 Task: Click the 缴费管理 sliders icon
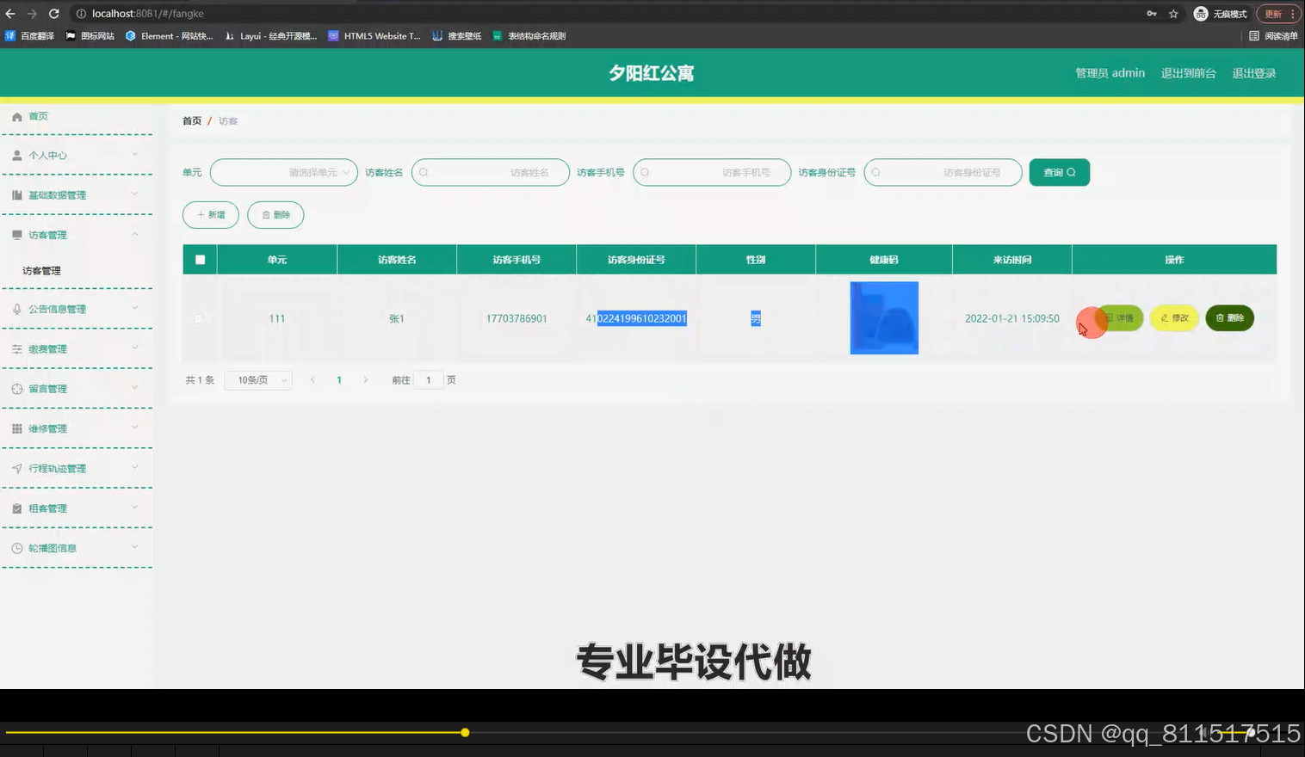tap(17, 349)
